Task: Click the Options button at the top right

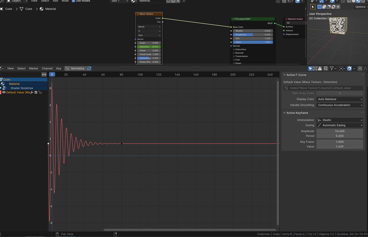Action: 360,7
